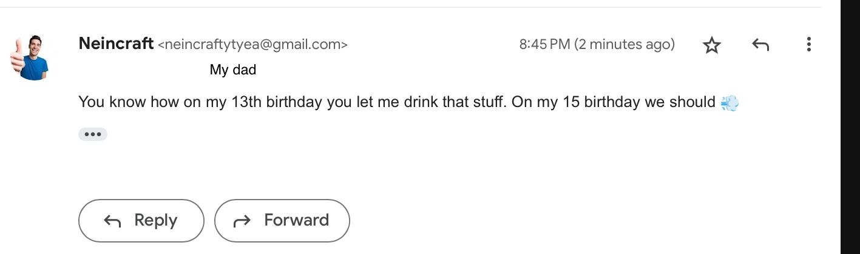
Task: Open the sender's thumbs-up avatar photo
Action: tap(29, 58)
